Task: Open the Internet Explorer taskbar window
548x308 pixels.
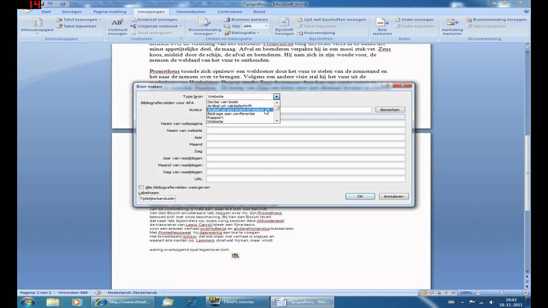Action: 122,302
